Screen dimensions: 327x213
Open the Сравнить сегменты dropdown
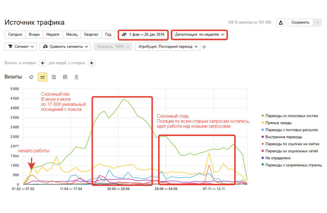point(65,47)
